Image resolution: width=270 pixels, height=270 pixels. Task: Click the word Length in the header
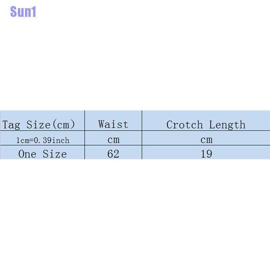click(227, 125)
